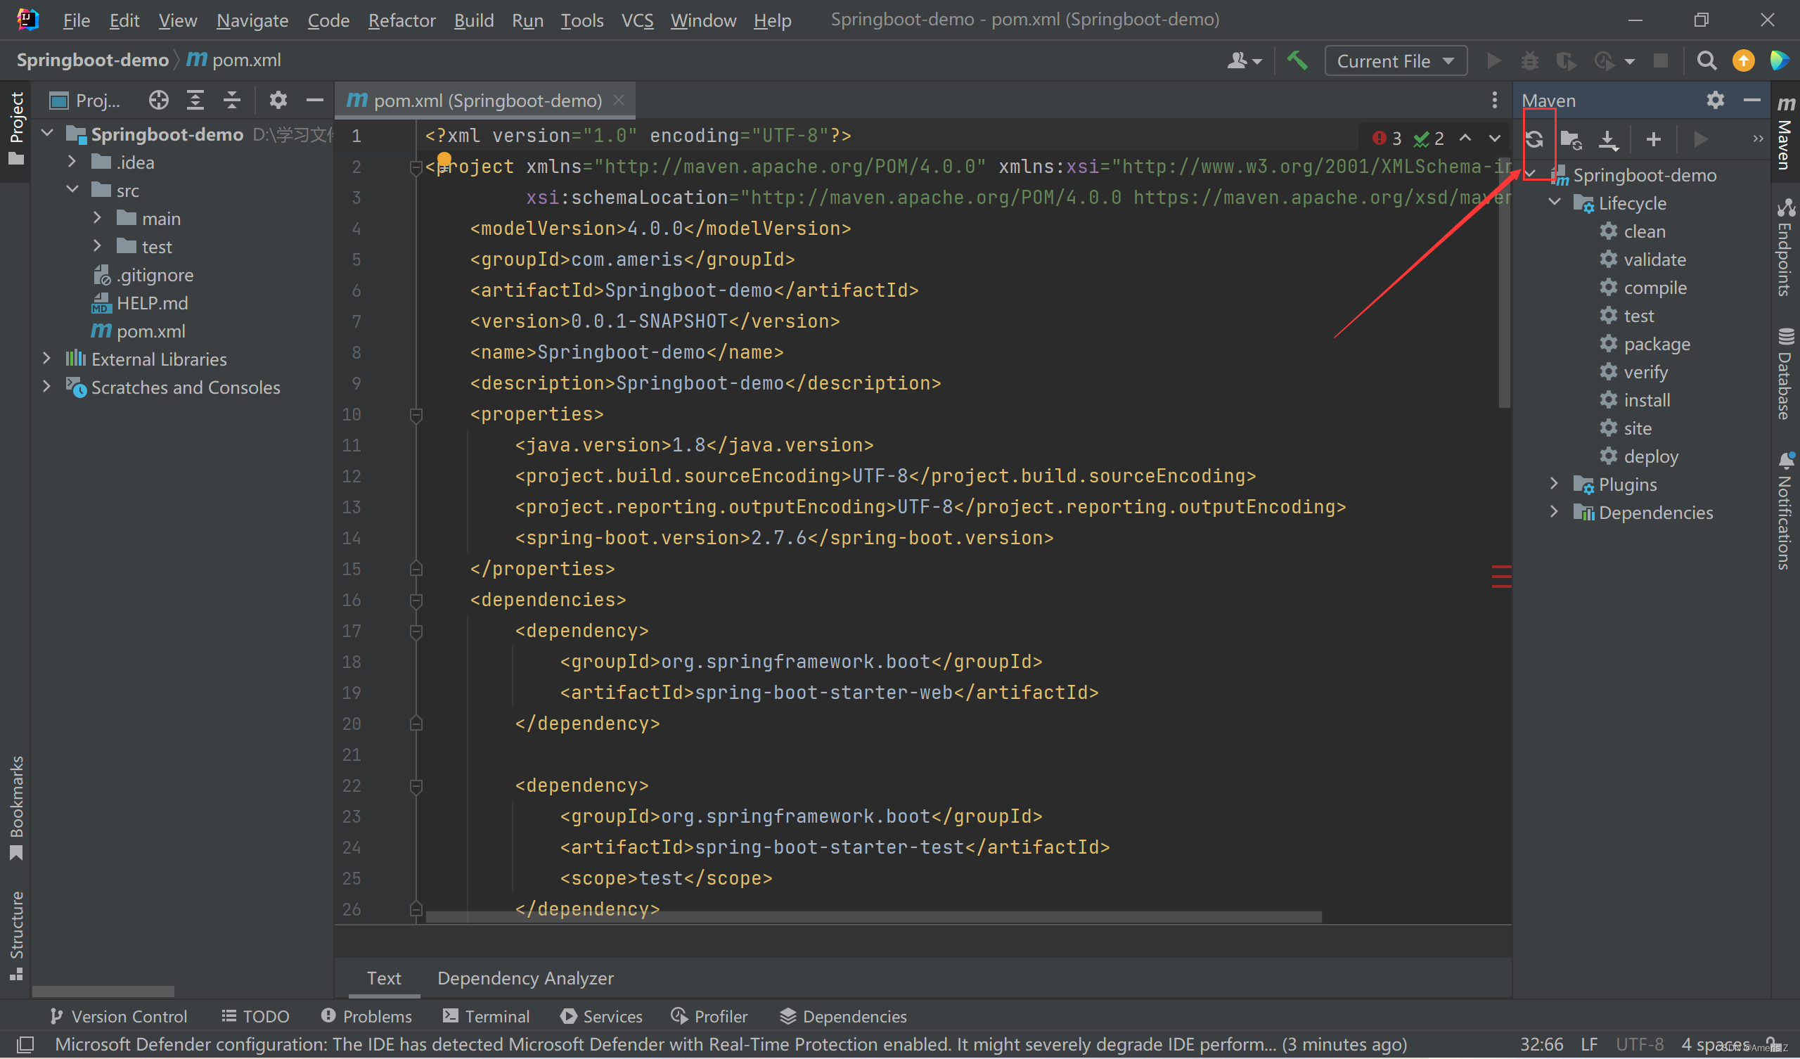Toggle the Bookmarks tool window button
Viewport: 1800px width, 1059px height.
(x=15, y=807)
